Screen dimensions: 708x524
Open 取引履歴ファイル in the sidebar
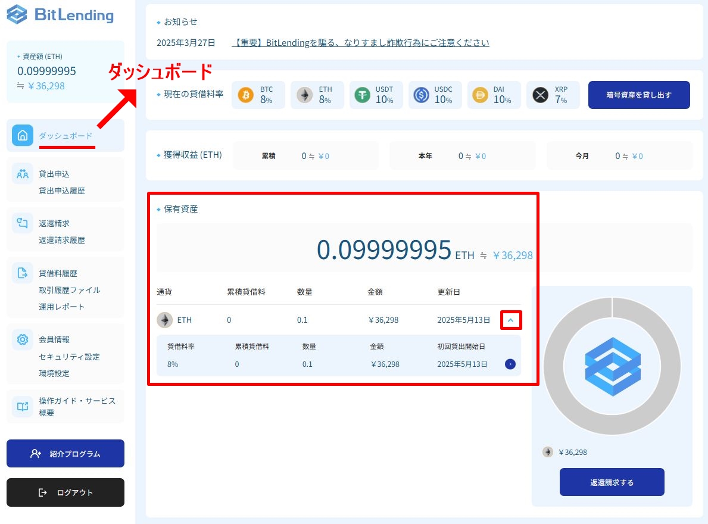pos(70,290)
